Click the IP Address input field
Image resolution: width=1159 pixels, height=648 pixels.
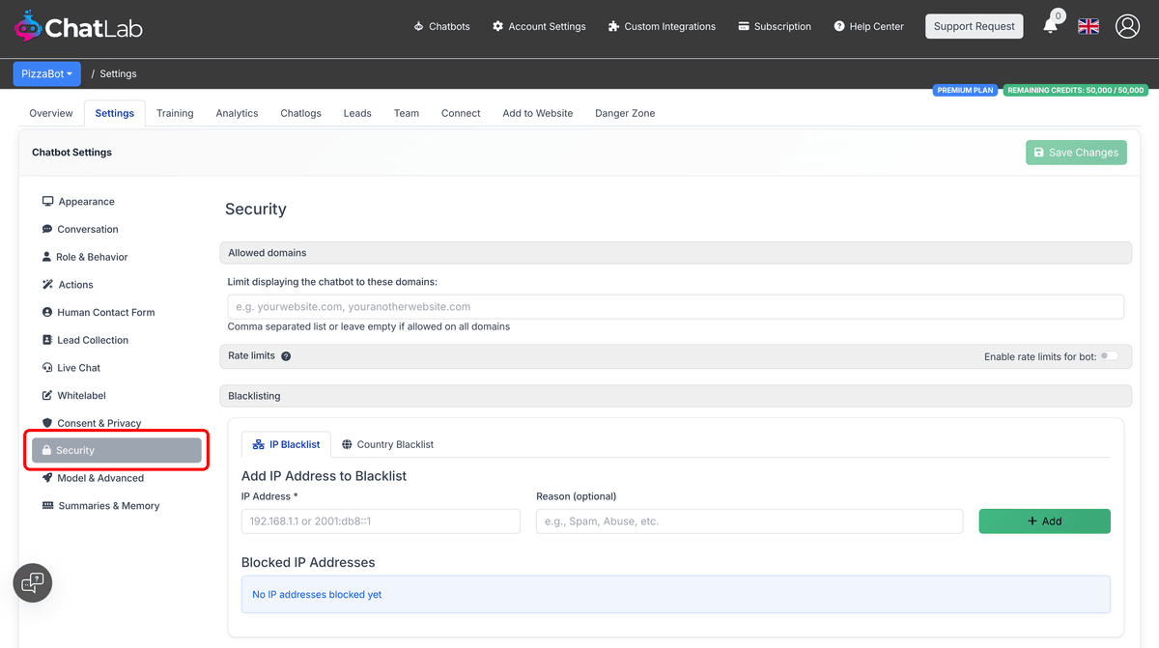(380, 521)
